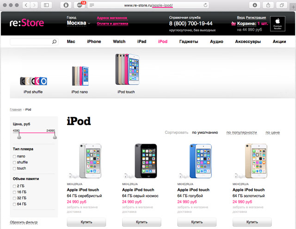The image size is (296, 229).
Task: Sort products по цене
Action: pyautogui.click(x=272, y=132)
